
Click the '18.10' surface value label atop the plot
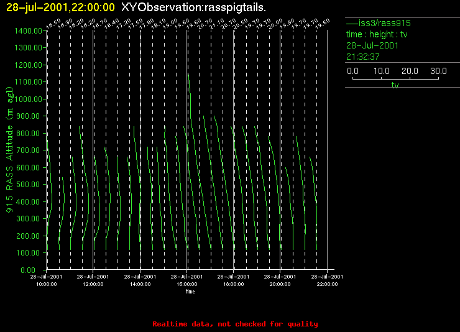[x=159, y=24]
